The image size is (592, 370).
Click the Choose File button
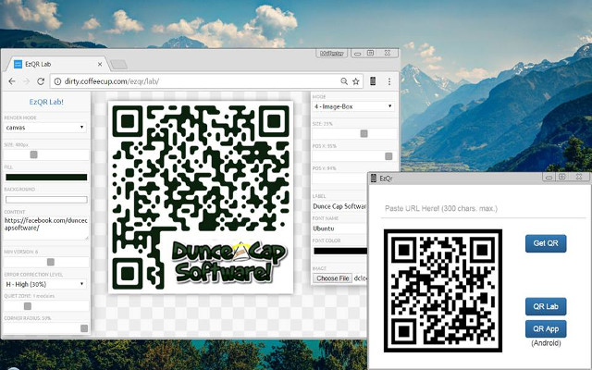point(332,278)
